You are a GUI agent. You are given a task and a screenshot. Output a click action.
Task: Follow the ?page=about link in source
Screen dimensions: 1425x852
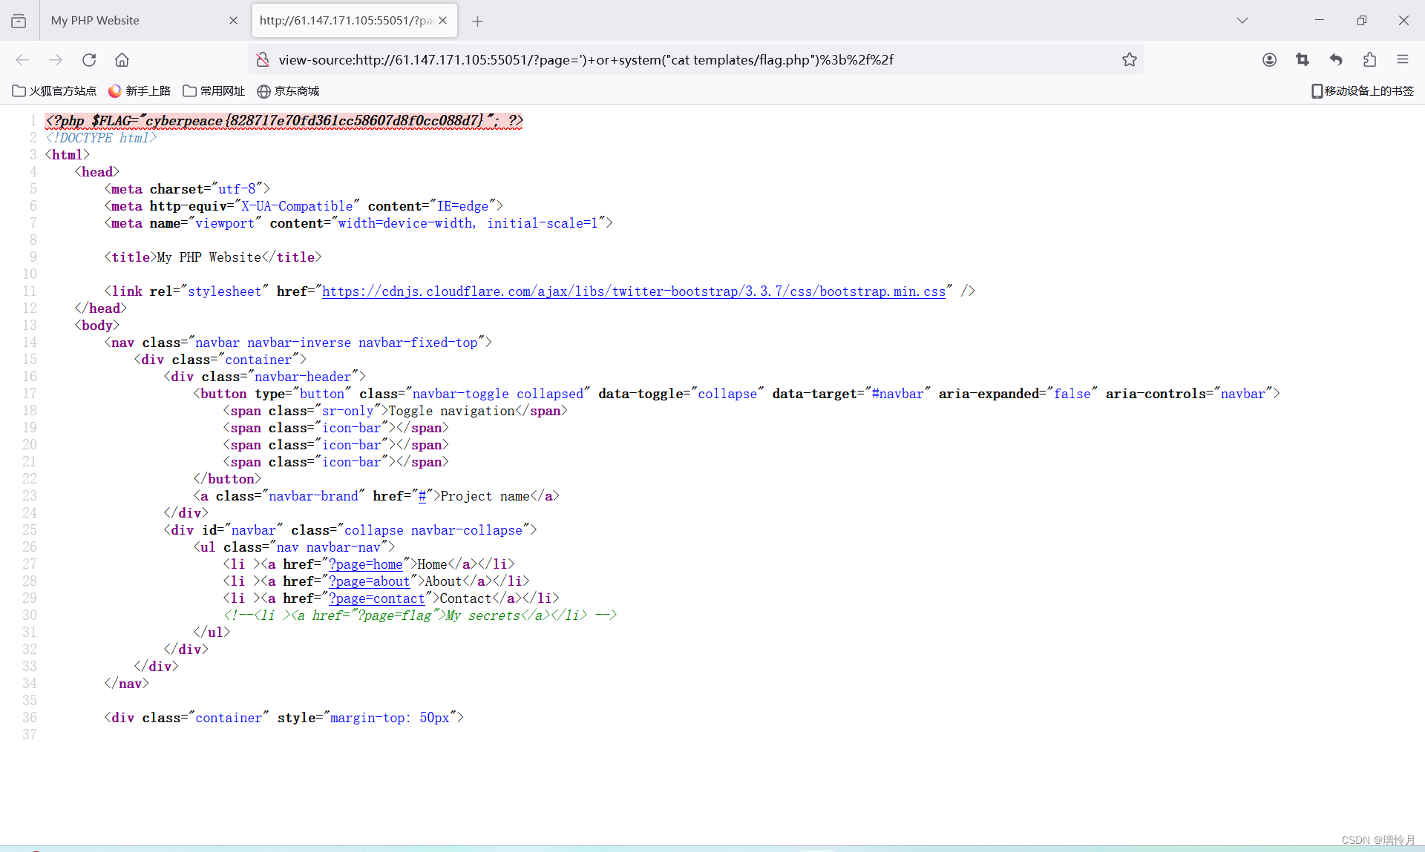tap(369, 581)
